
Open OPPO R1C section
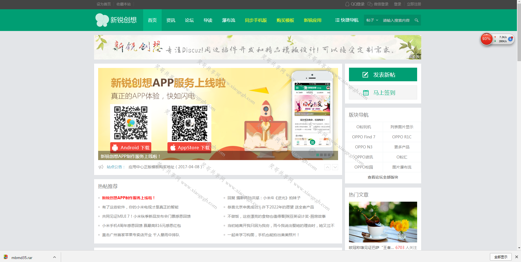[x=402, y=137]
